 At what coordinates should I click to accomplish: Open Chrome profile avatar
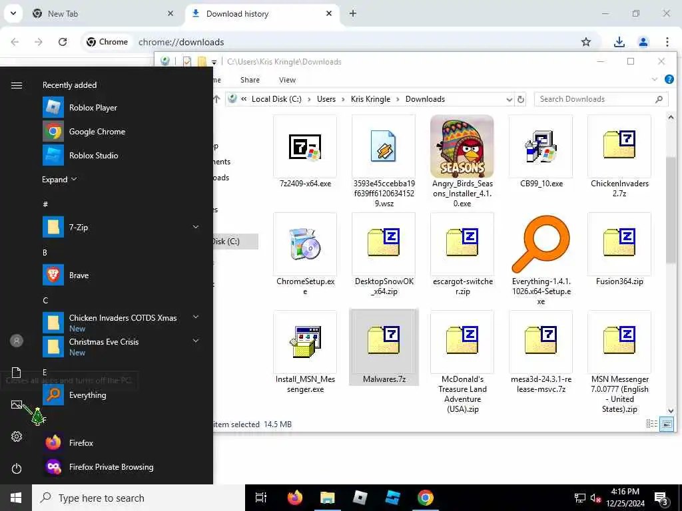coord(643,42)
